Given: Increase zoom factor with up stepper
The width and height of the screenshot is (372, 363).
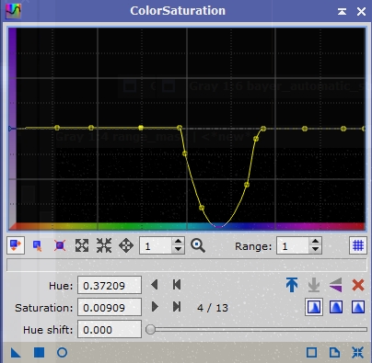Looking at the screenshot, I should click(x=178, y=242).
